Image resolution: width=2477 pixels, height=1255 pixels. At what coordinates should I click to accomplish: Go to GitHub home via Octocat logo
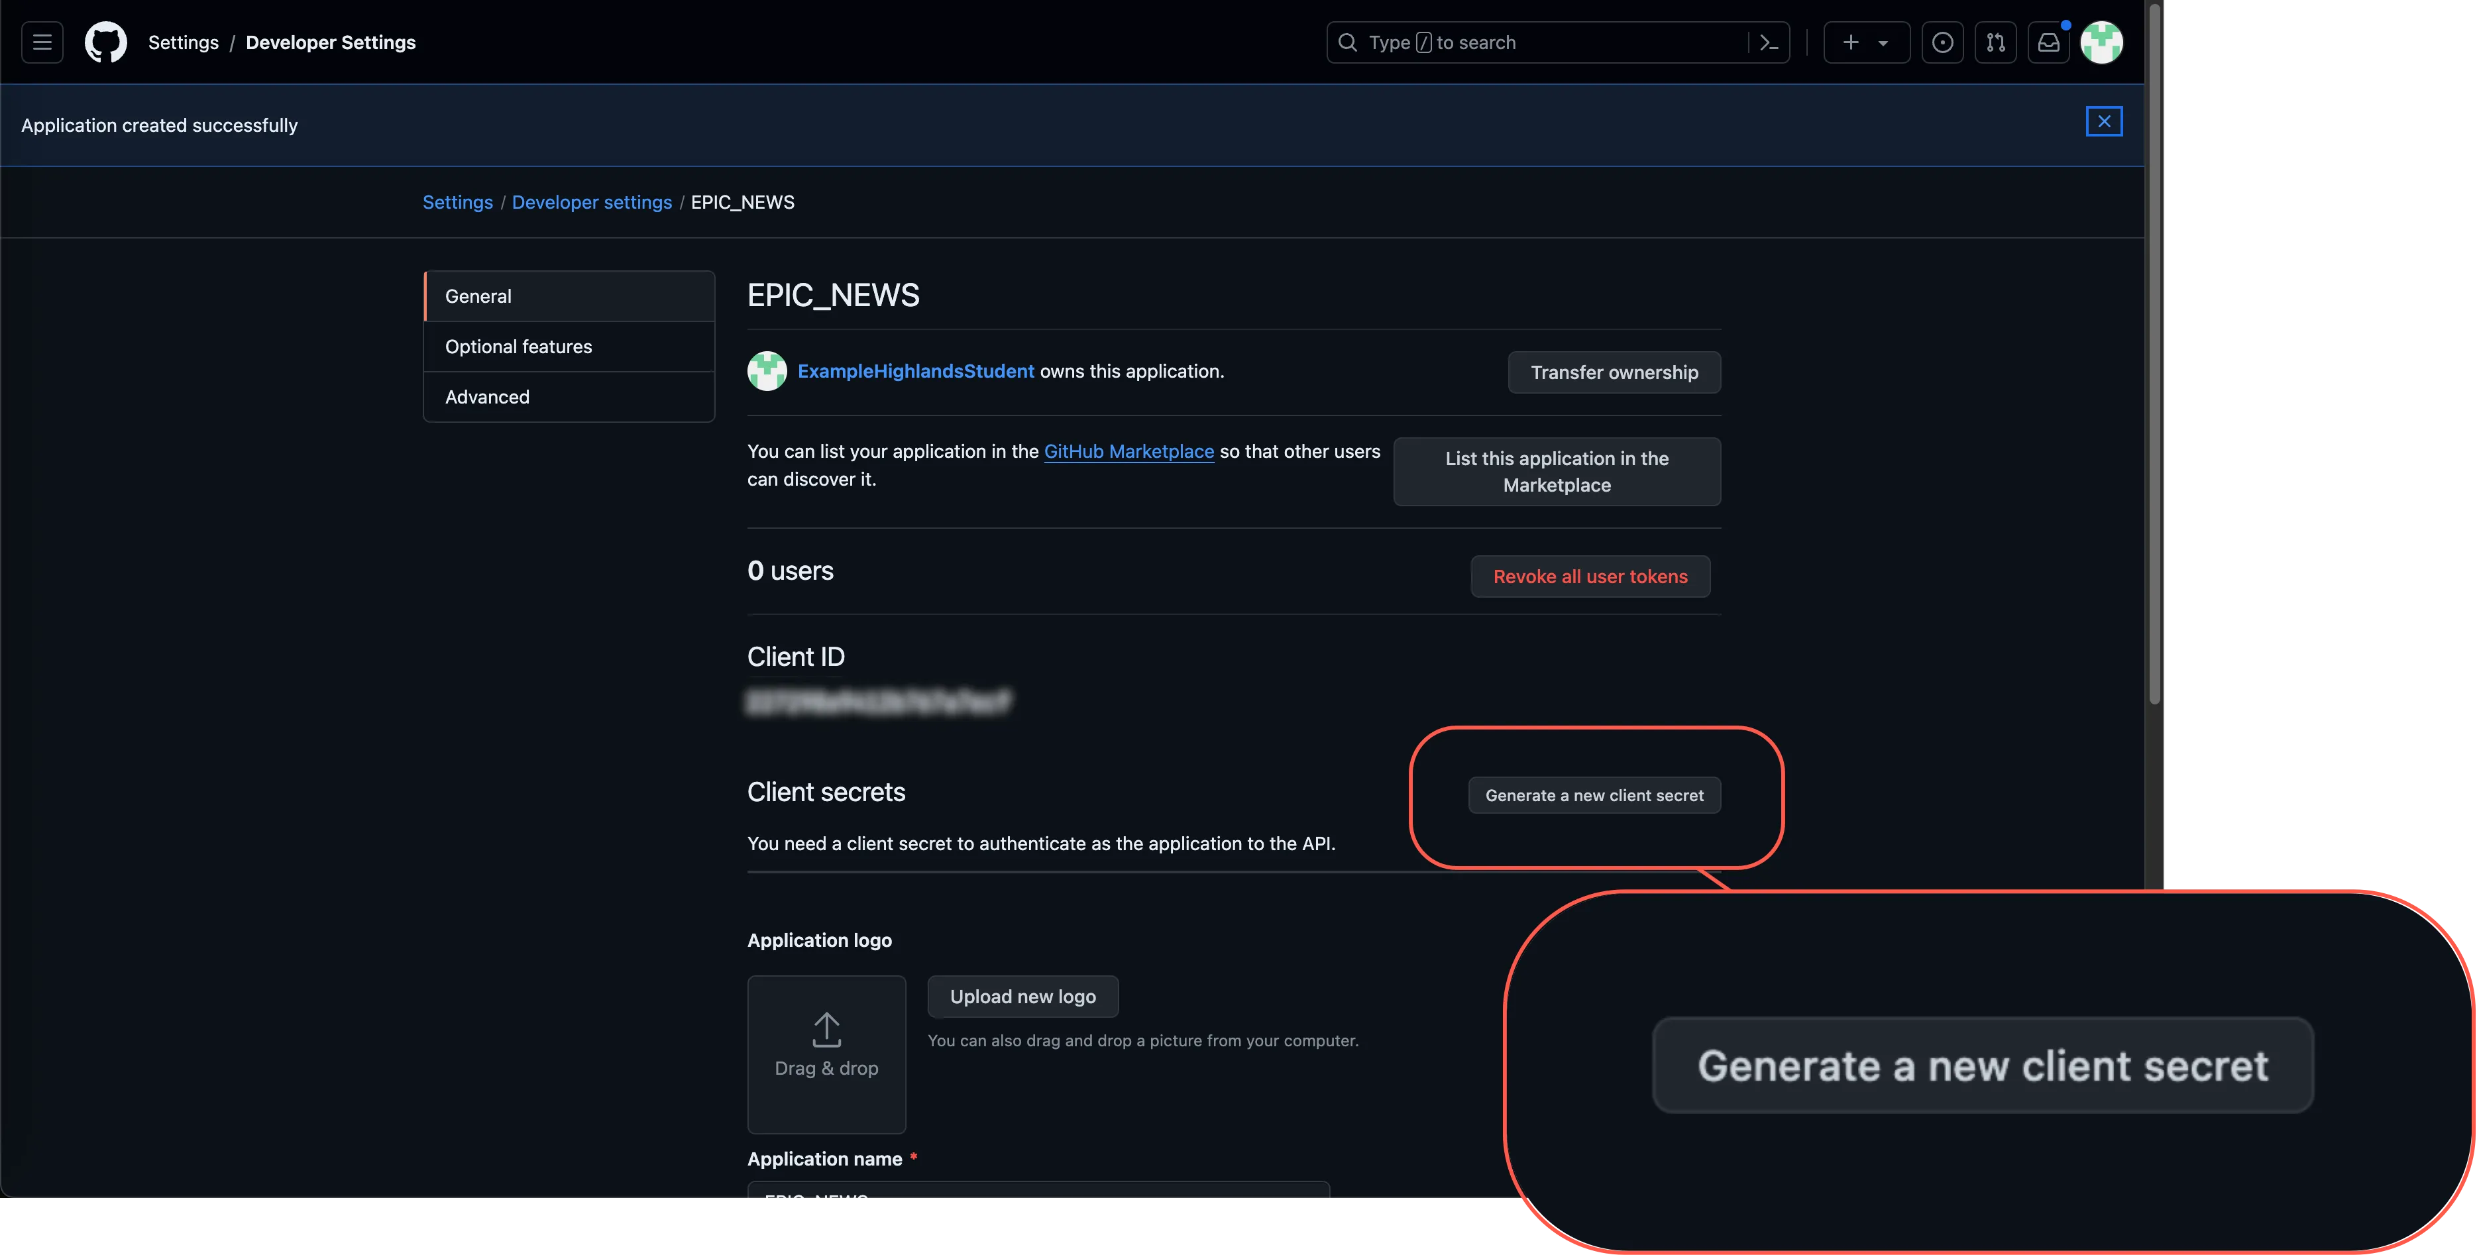pos(106,42)
